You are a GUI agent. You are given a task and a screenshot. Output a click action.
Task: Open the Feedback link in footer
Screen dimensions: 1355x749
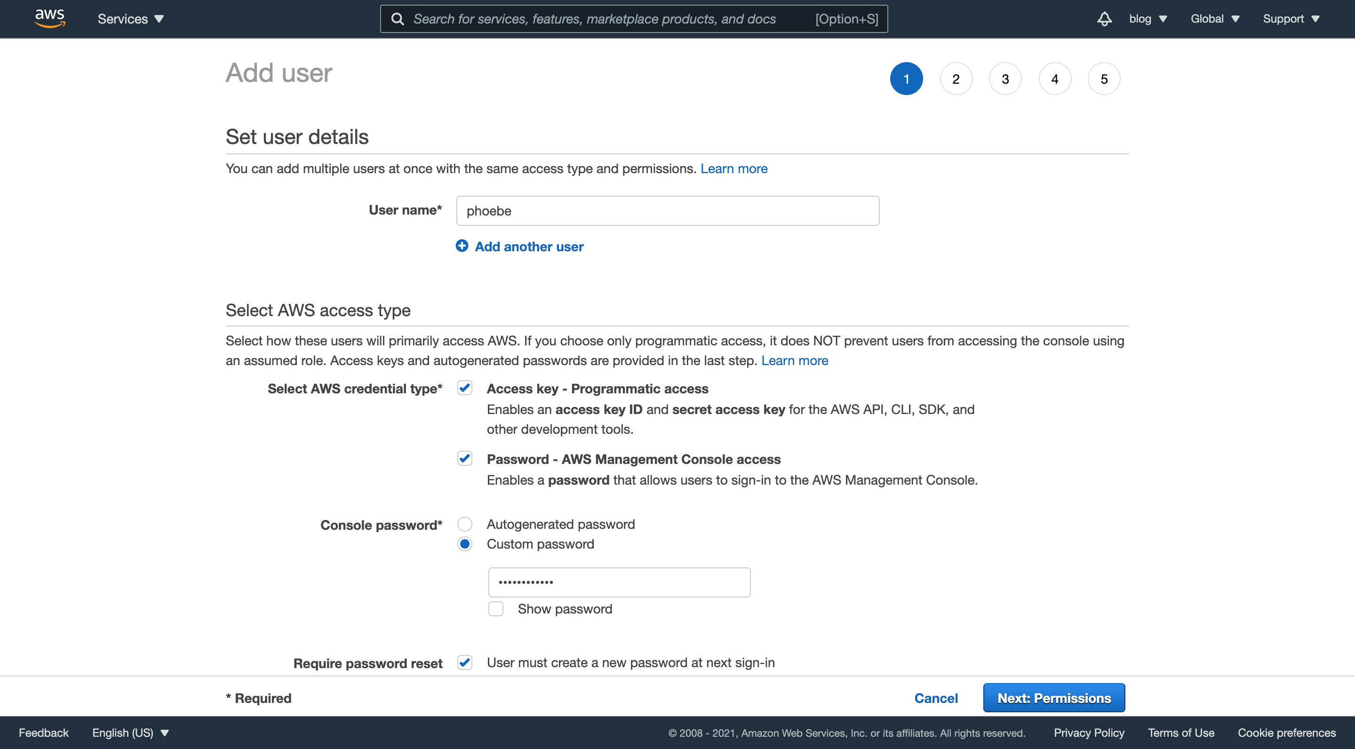point(44,733)
